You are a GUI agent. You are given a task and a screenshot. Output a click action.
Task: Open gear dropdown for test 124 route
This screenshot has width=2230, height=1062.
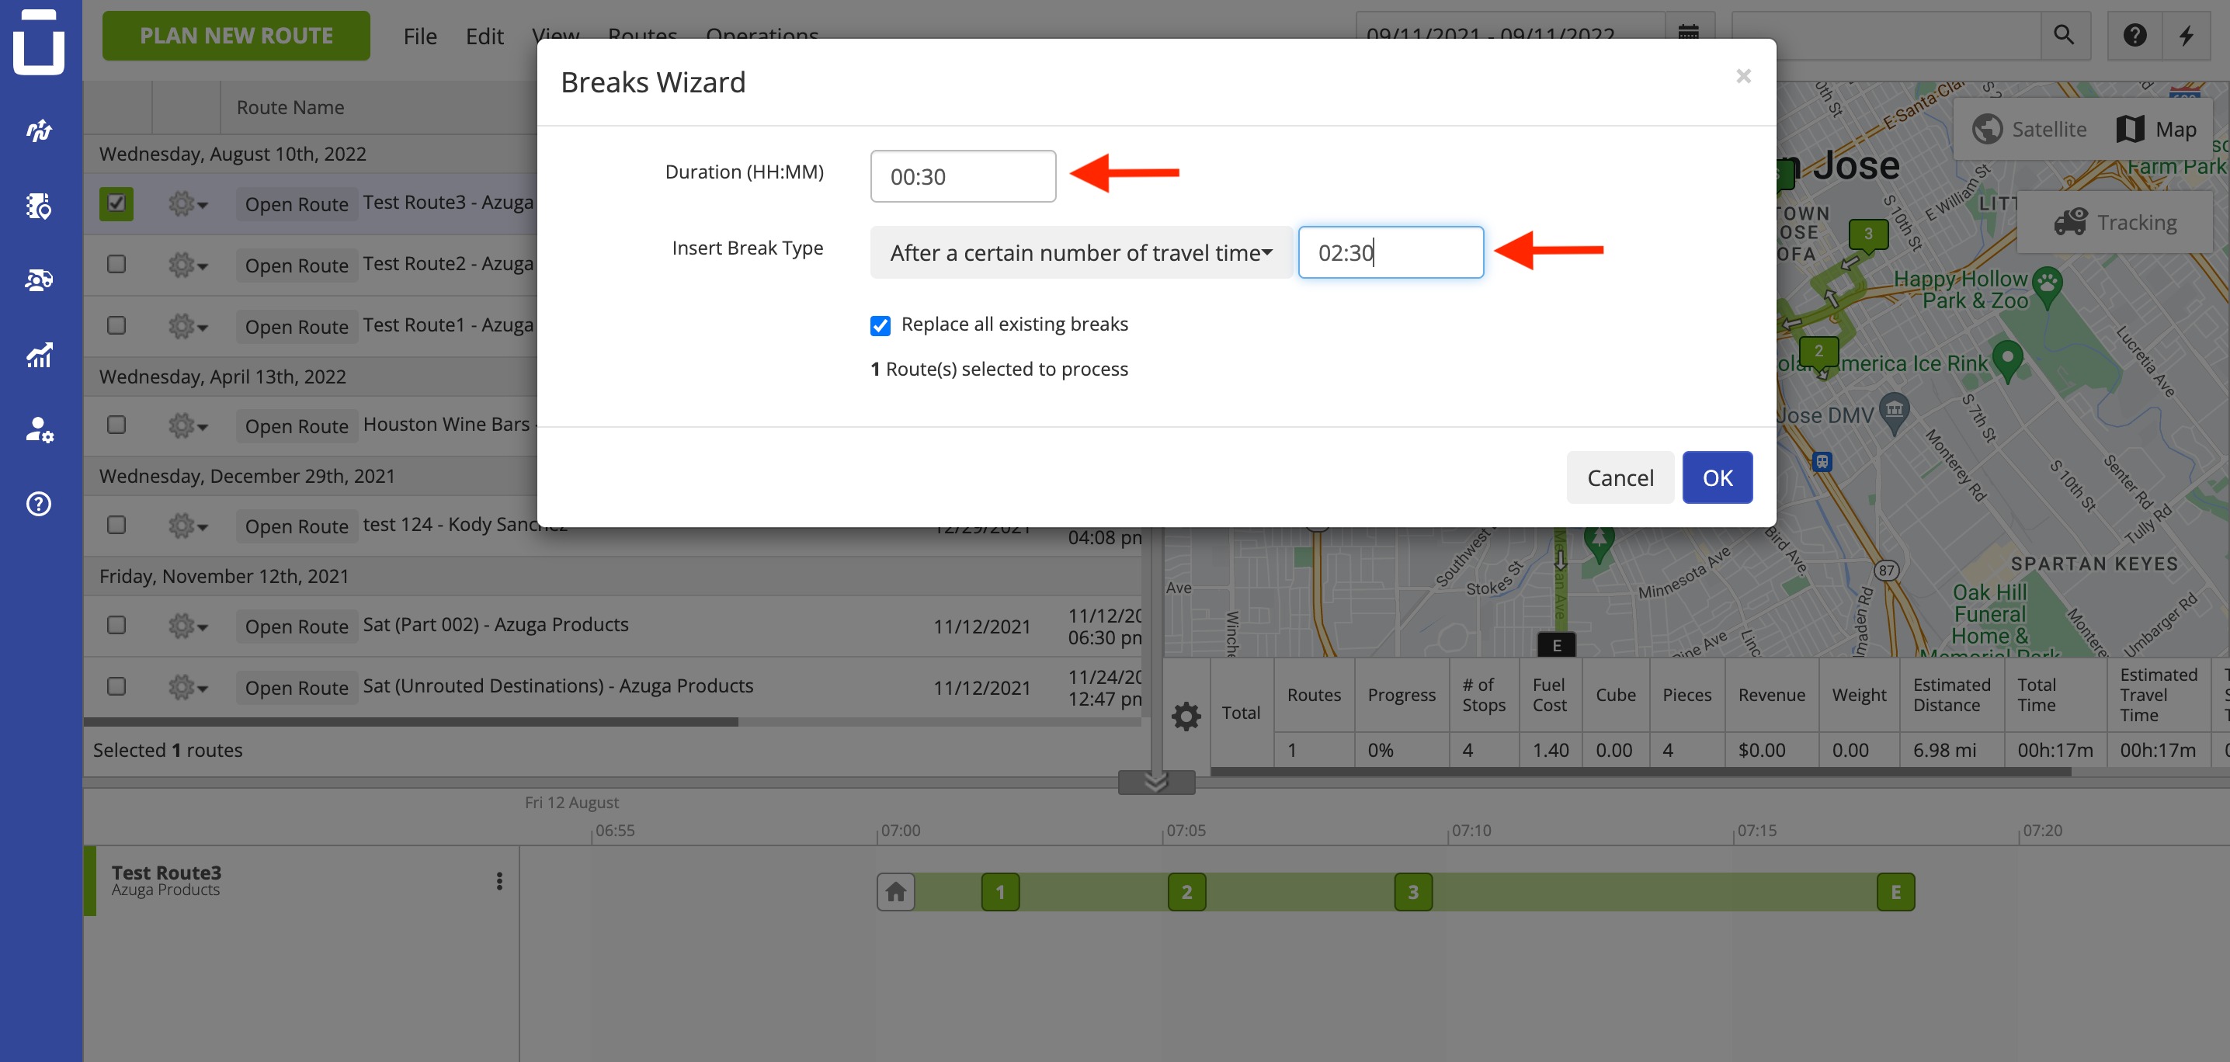point(188,526)
